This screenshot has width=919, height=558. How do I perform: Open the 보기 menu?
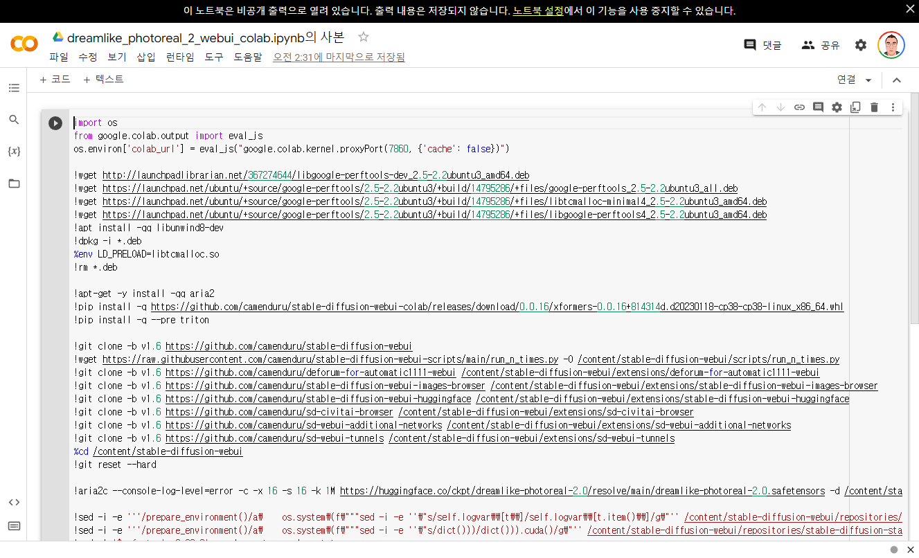[117, 57]
